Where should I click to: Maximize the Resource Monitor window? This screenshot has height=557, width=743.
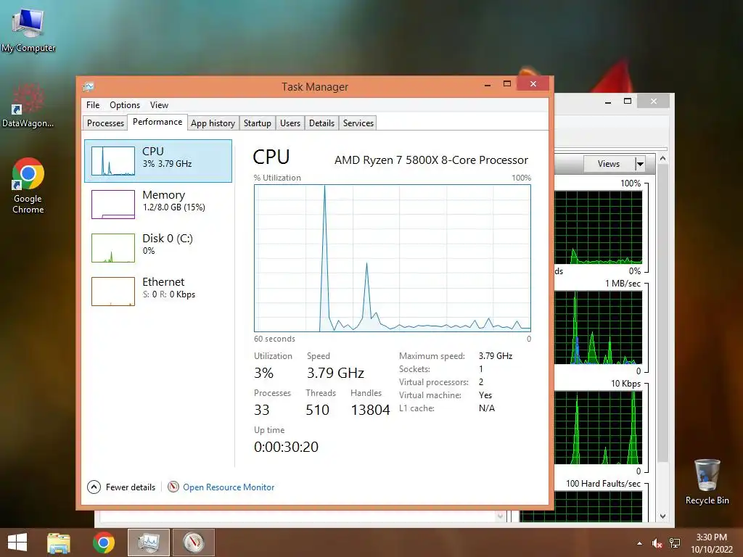pos(628,102)
